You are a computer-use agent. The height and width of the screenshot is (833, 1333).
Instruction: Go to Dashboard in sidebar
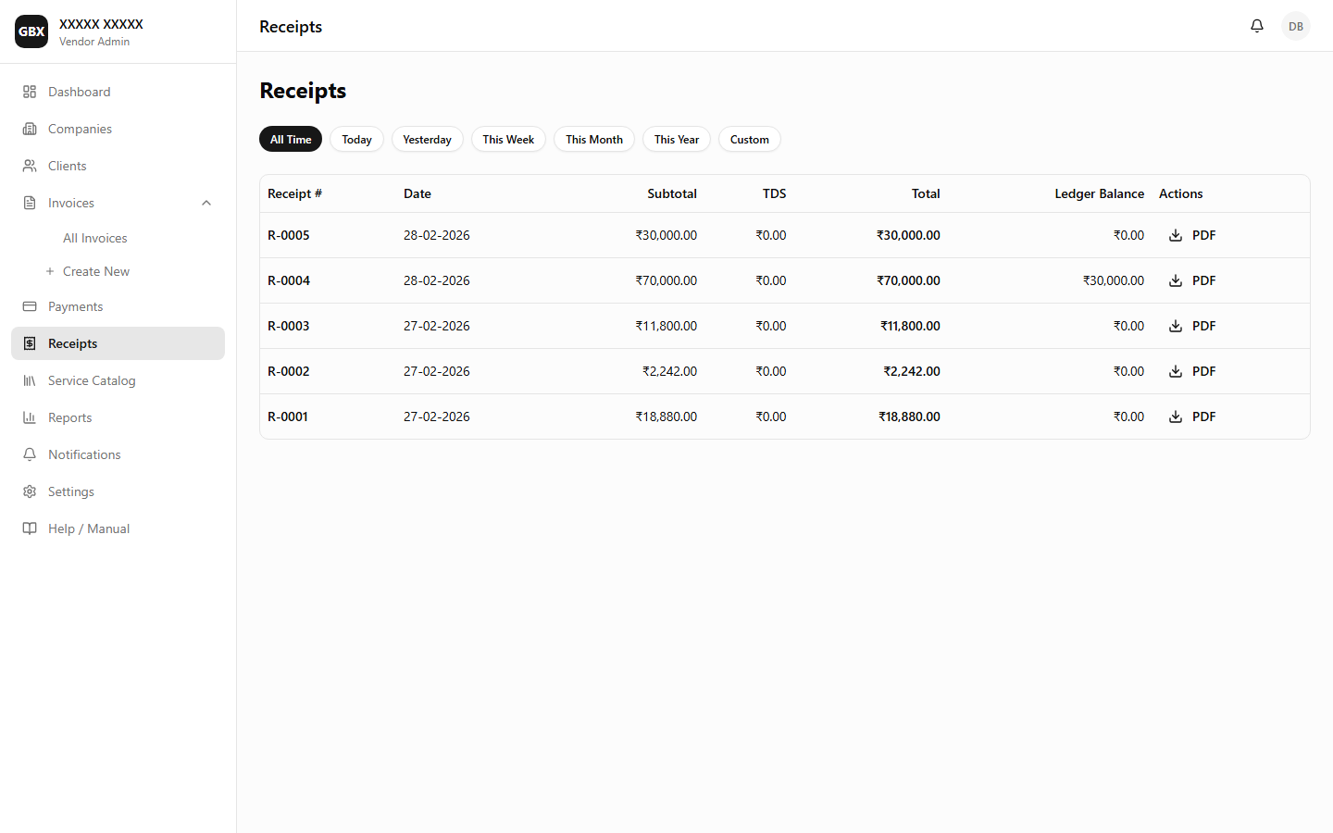(x=118, y=92)
